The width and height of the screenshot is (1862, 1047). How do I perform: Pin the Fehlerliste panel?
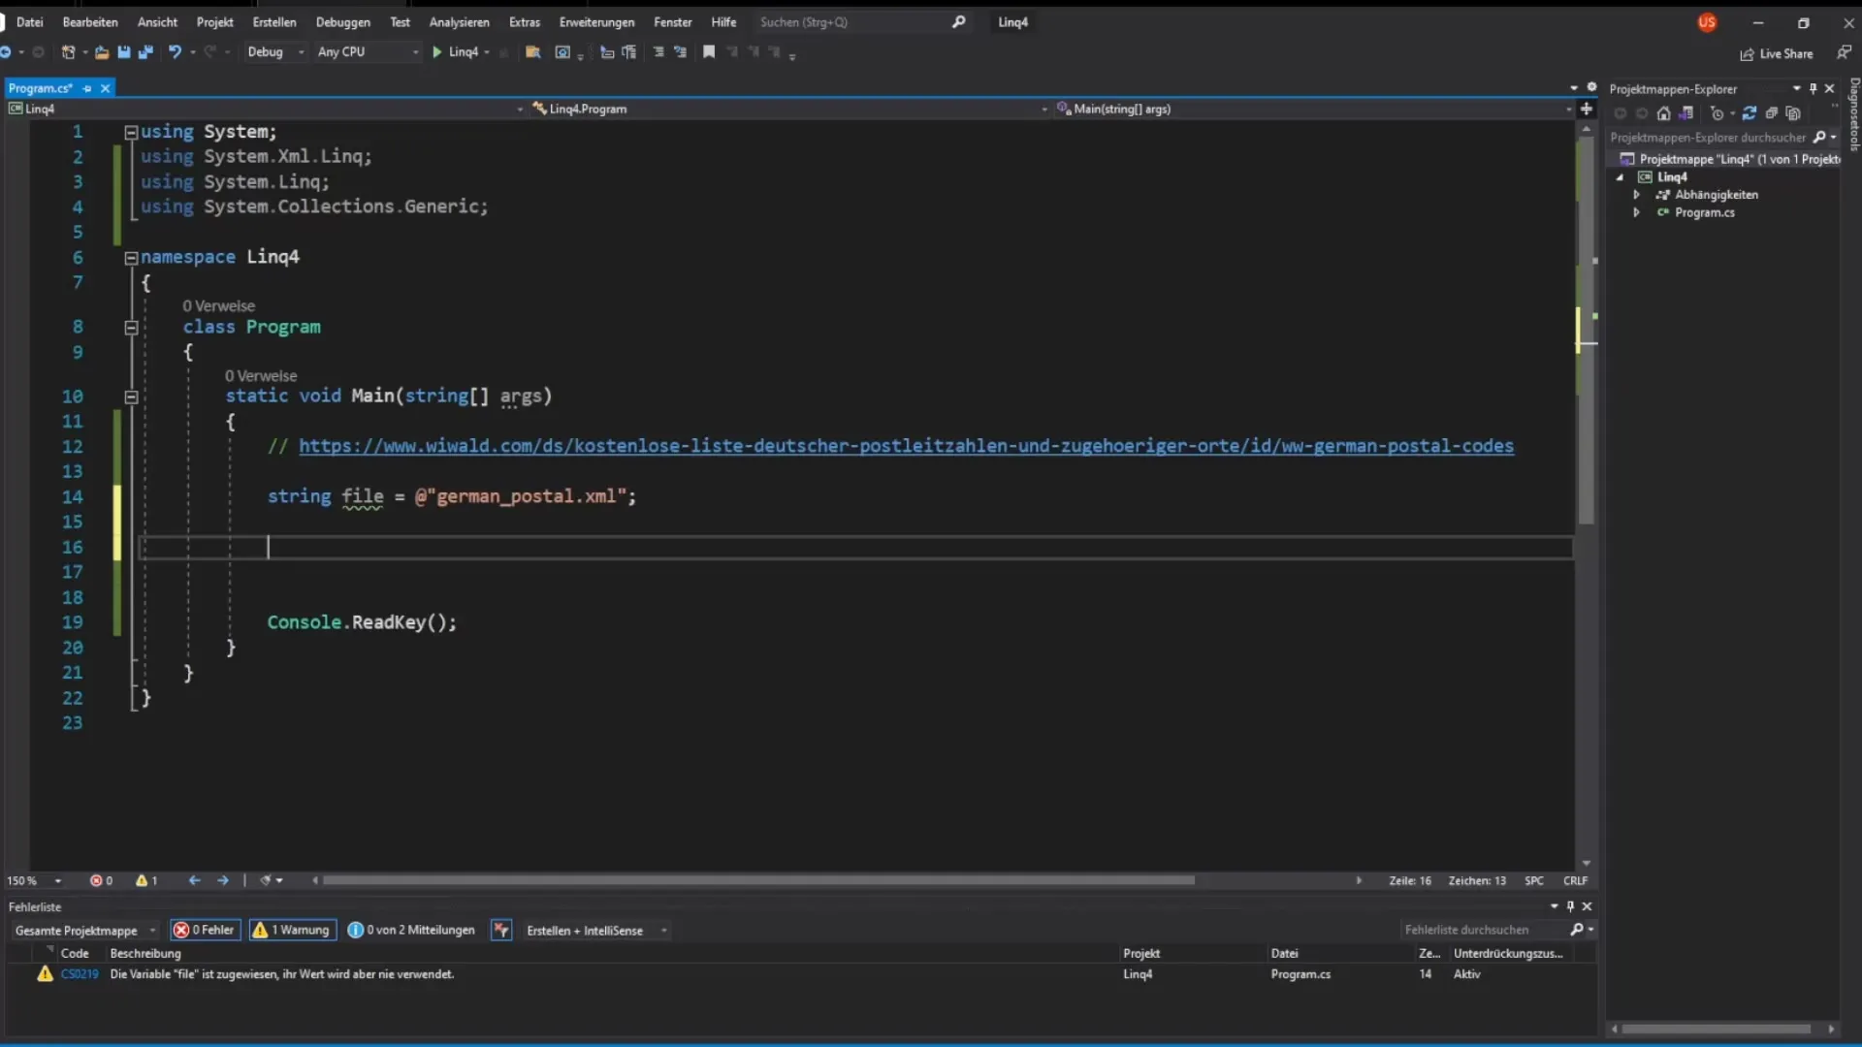click(x=1570, y=906)
